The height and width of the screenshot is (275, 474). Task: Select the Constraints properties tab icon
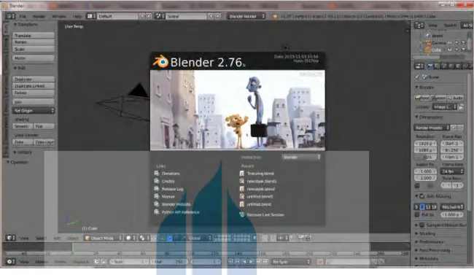[465, 66]
